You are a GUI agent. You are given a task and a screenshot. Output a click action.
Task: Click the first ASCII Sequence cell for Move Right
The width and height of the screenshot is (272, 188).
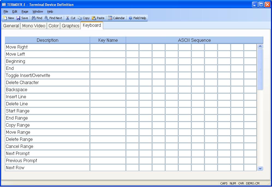[x=132, y=47]
